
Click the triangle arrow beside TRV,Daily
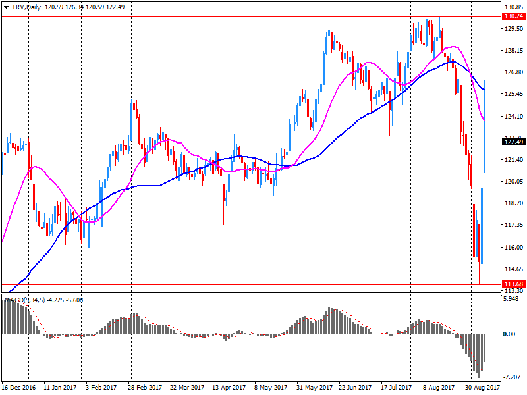[x=6, y=7]
